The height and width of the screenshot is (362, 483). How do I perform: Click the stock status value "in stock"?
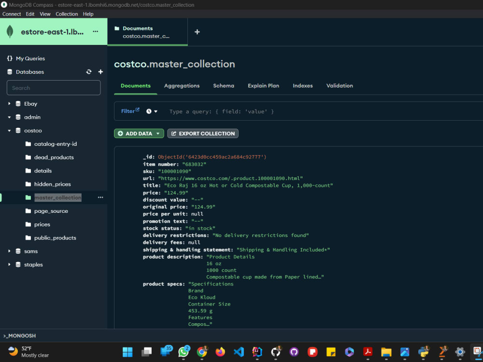coord(200,228)
